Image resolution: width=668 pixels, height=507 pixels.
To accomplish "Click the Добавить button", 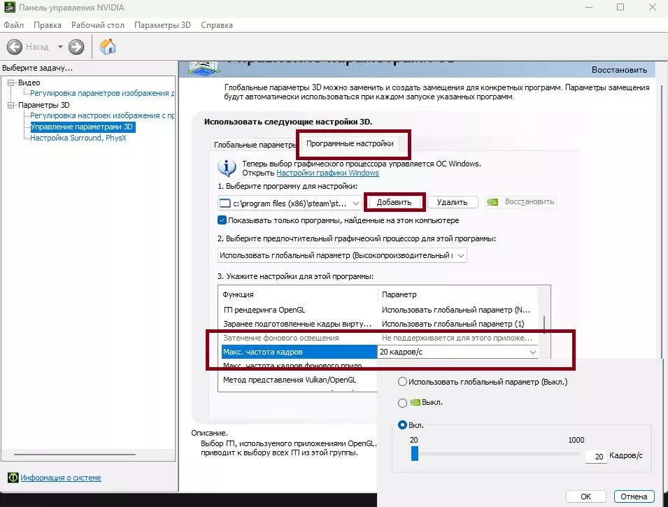I will (x=394, y=202).
